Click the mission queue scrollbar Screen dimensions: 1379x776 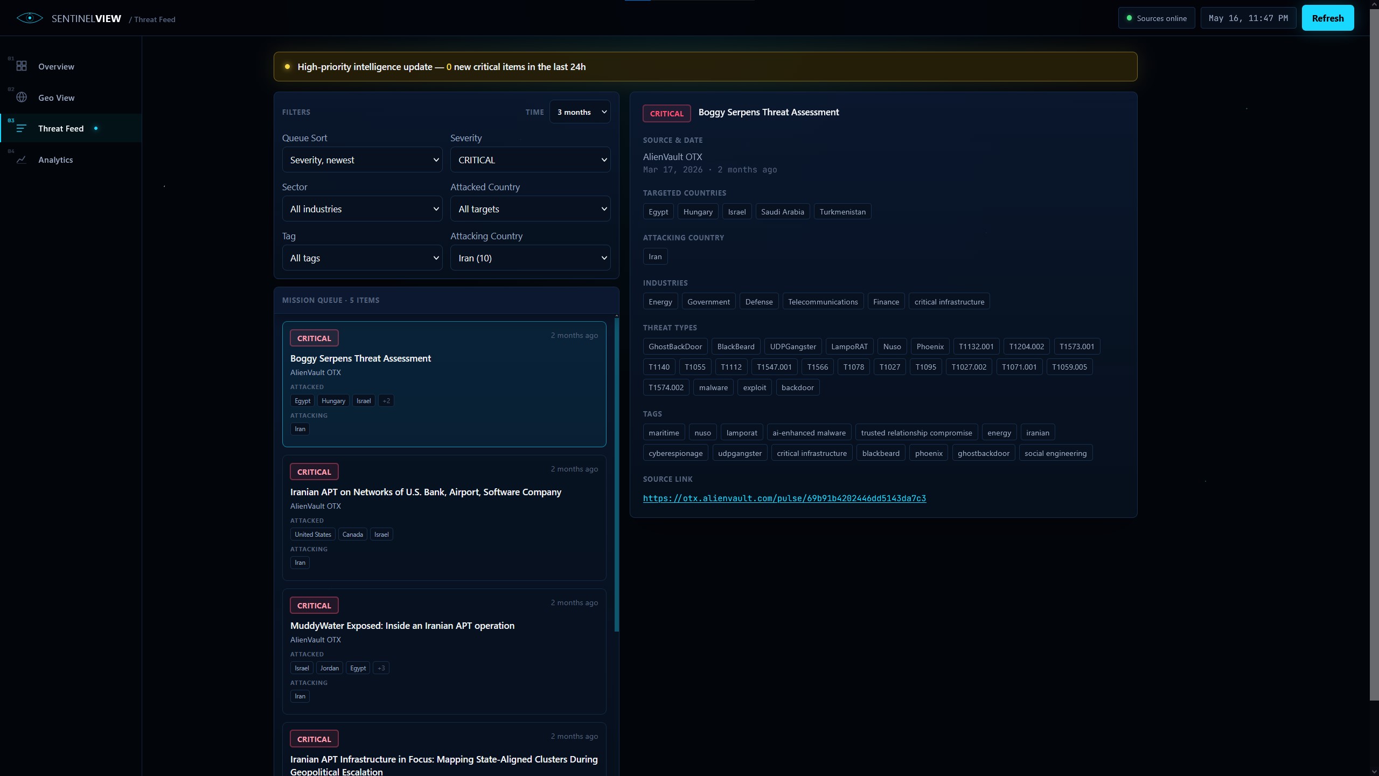point(616,474)
